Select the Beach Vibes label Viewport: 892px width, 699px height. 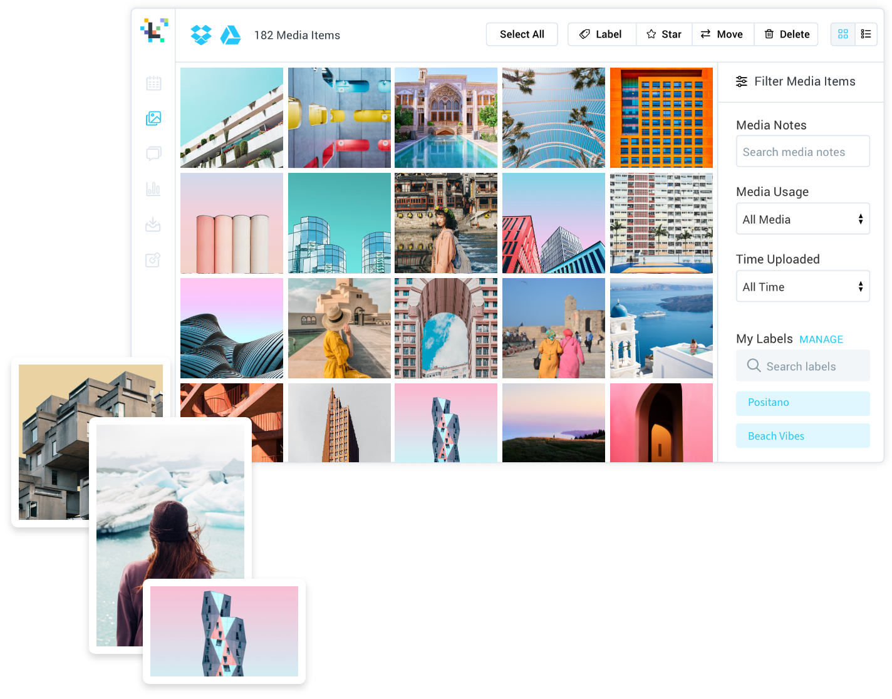[803, 436]
